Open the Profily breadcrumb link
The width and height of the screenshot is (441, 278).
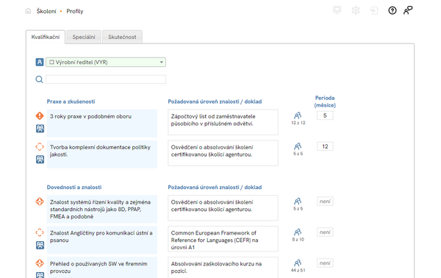click(75, 11)
